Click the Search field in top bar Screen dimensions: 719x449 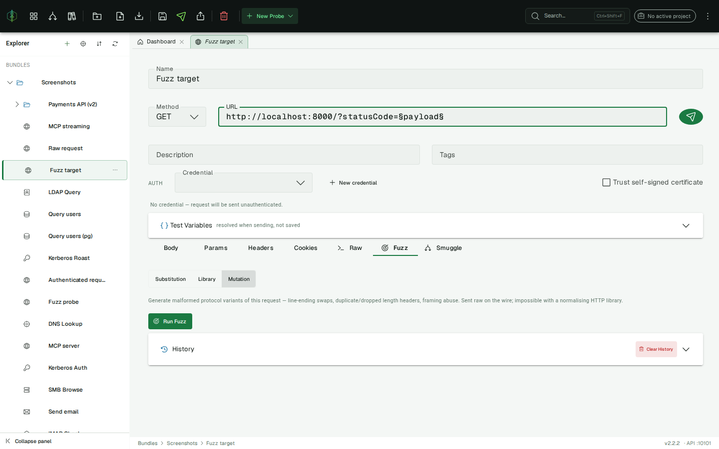(577, 16)
